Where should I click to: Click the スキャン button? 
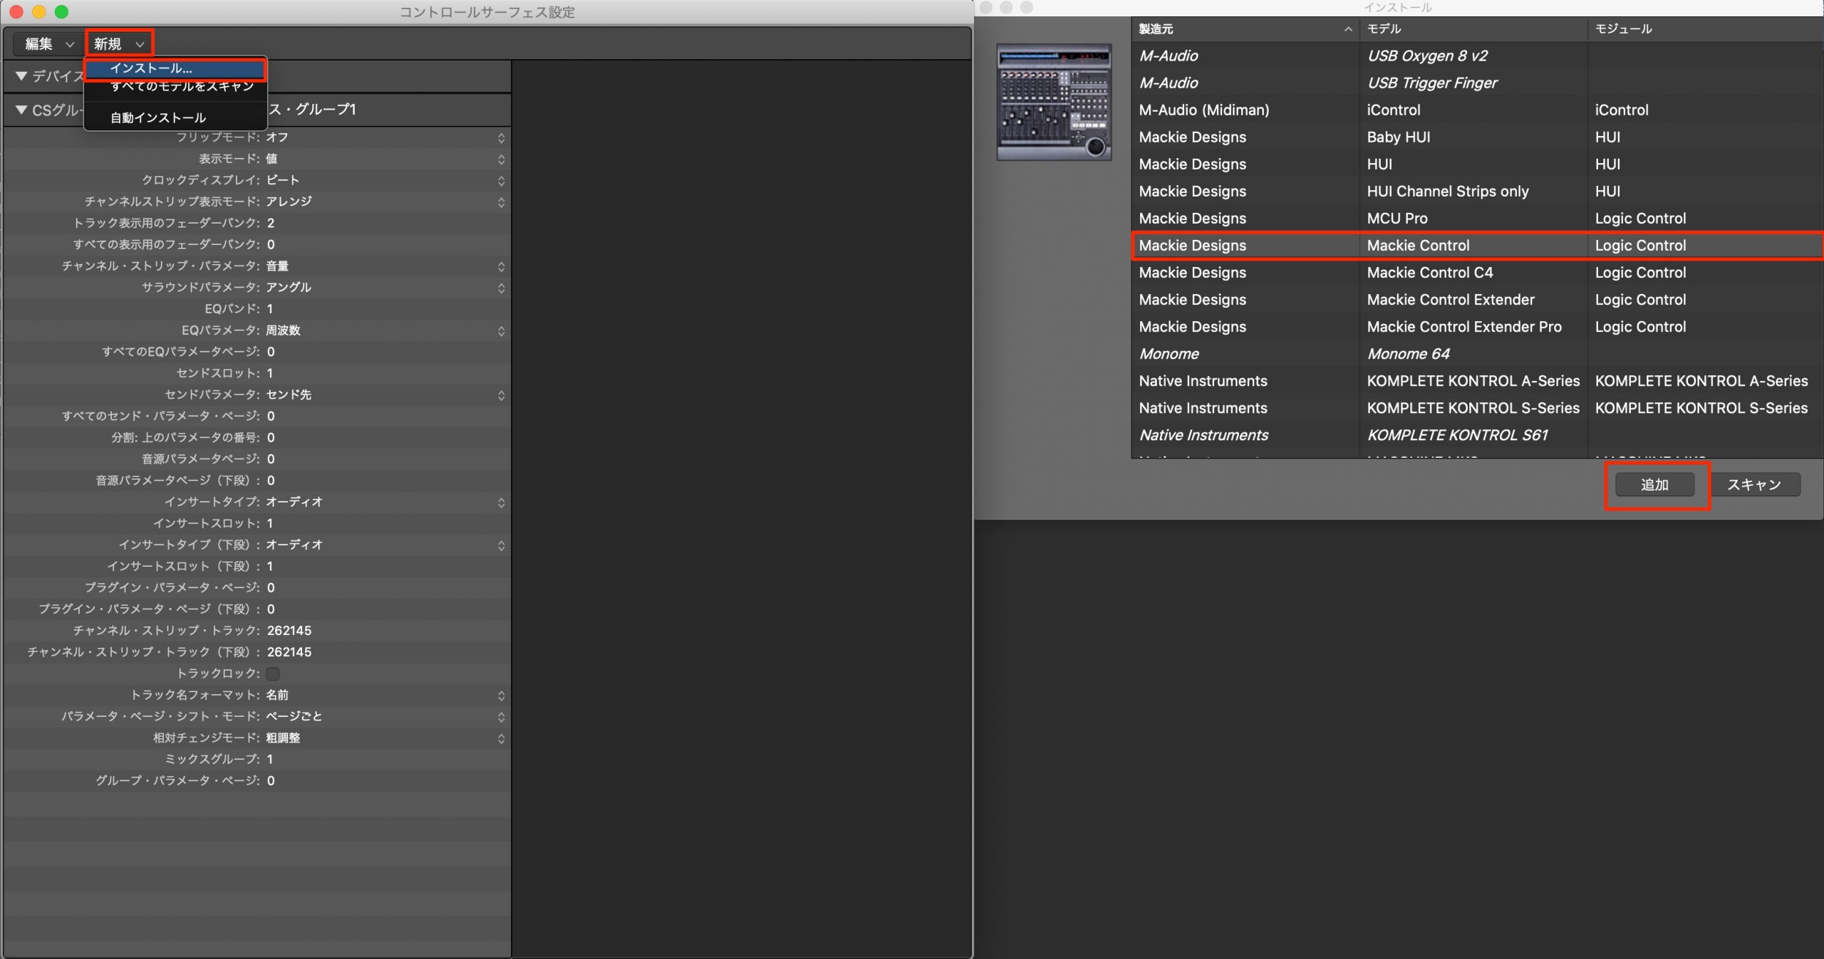tap(1753, 485)
